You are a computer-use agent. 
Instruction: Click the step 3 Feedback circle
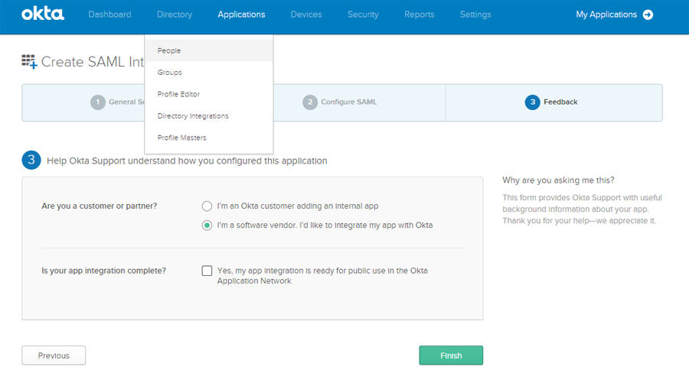point(533,102)
